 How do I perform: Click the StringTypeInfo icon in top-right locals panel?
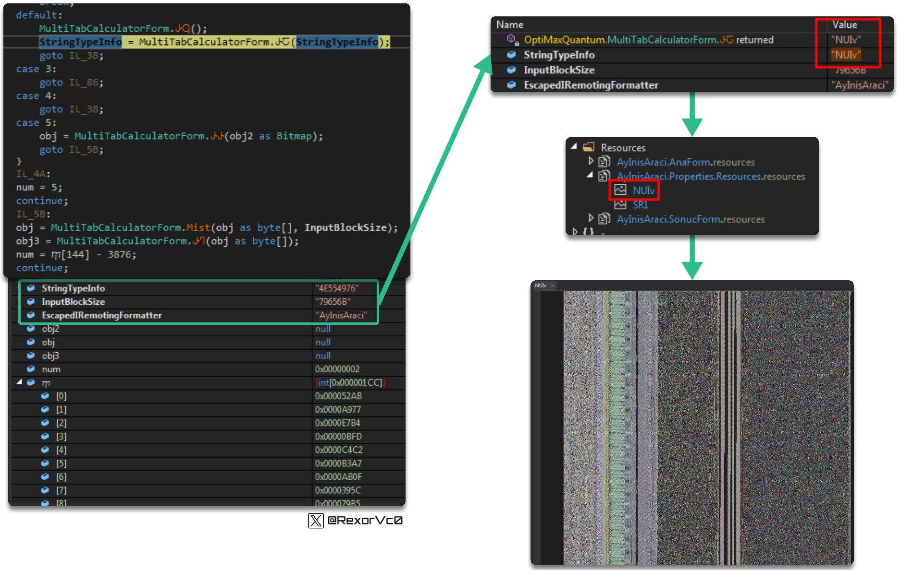pos(512,55)
